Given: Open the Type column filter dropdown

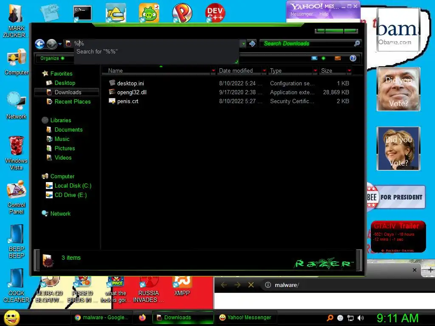Looking at the screenshot, I should [315, 71].
